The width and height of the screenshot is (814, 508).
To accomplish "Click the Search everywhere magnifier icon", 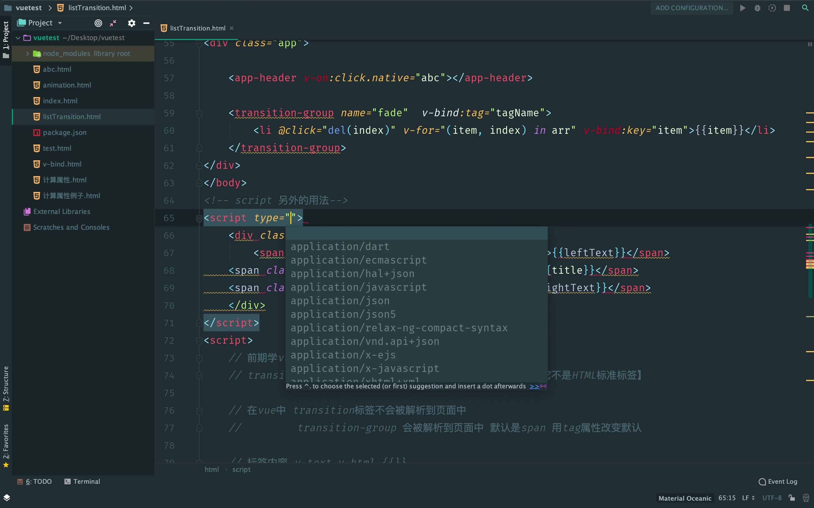I will tap(805, 8).
